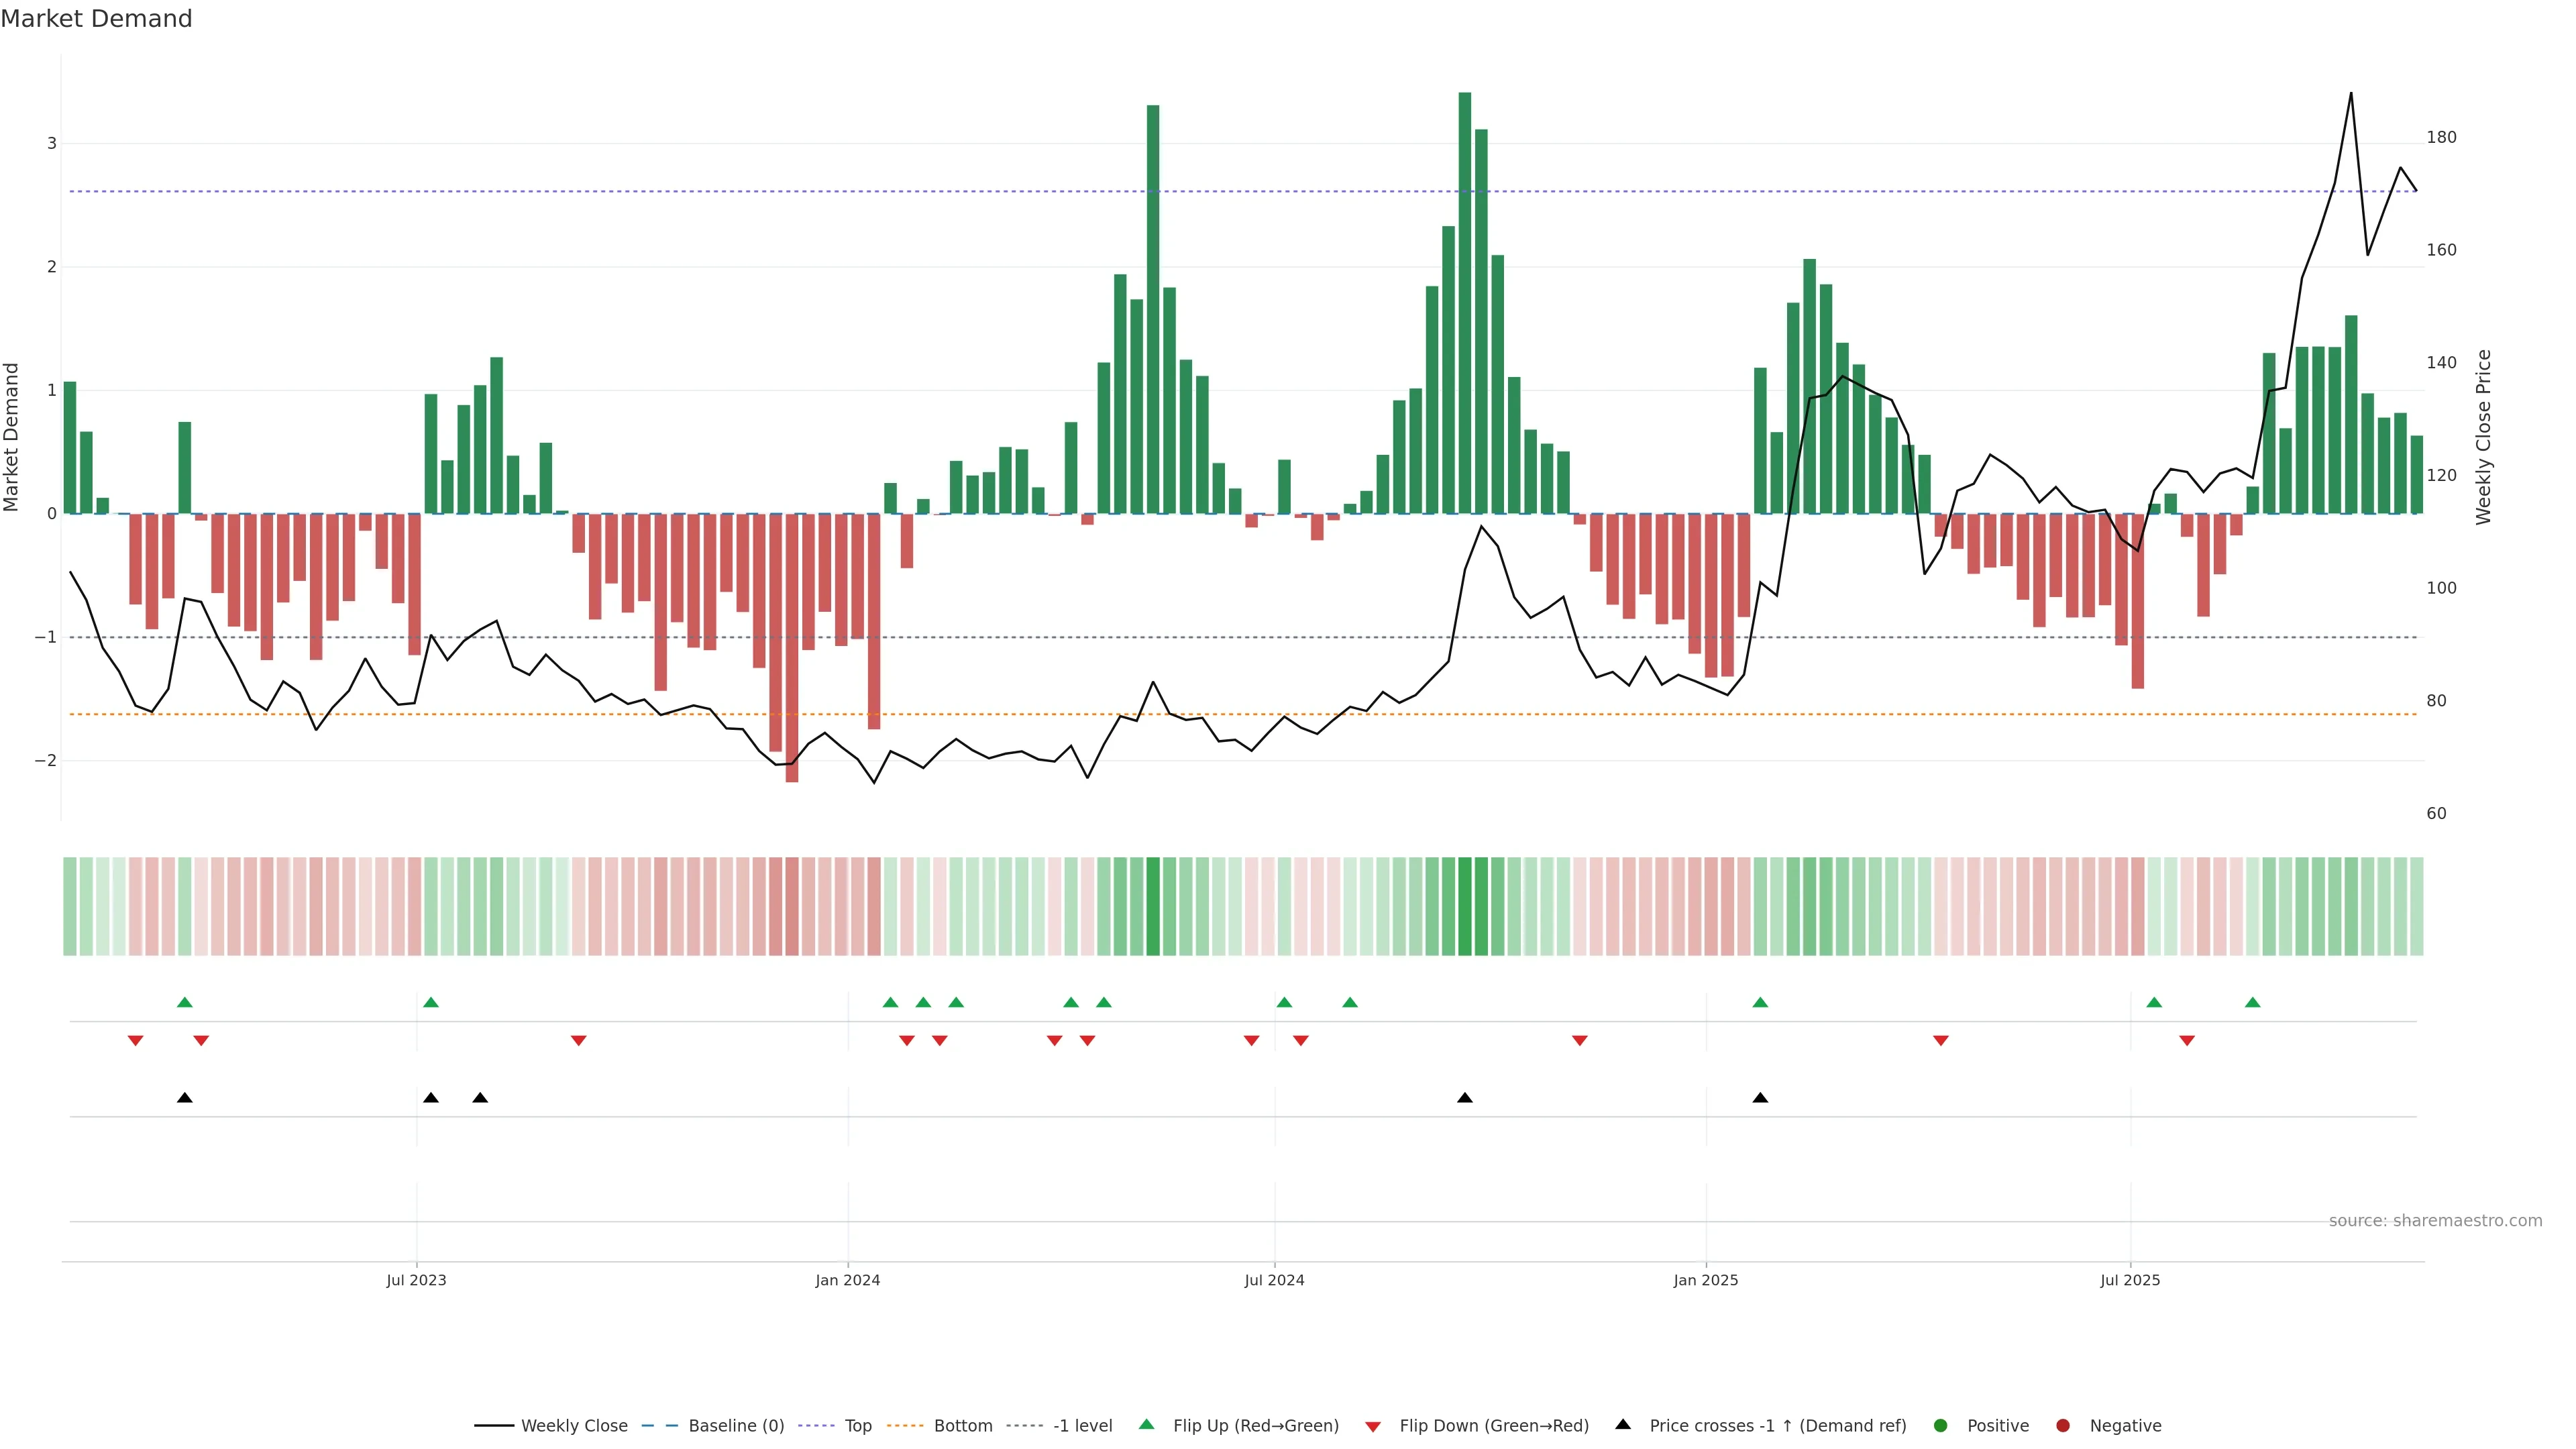
Task: Select the green flip-up marker just after Jan 2025
Action: tap(1760, 1002)
